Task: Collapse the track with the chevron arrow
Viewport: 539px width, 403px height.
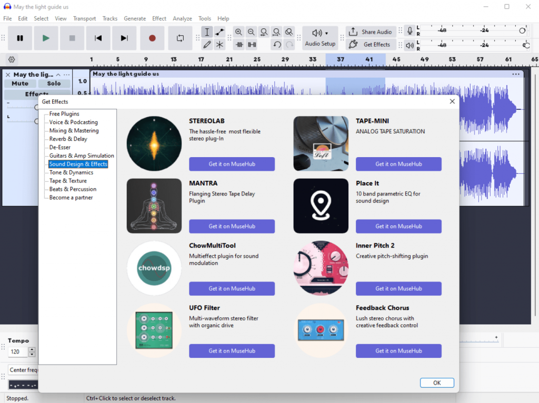Action: click(x=58, y=75)
